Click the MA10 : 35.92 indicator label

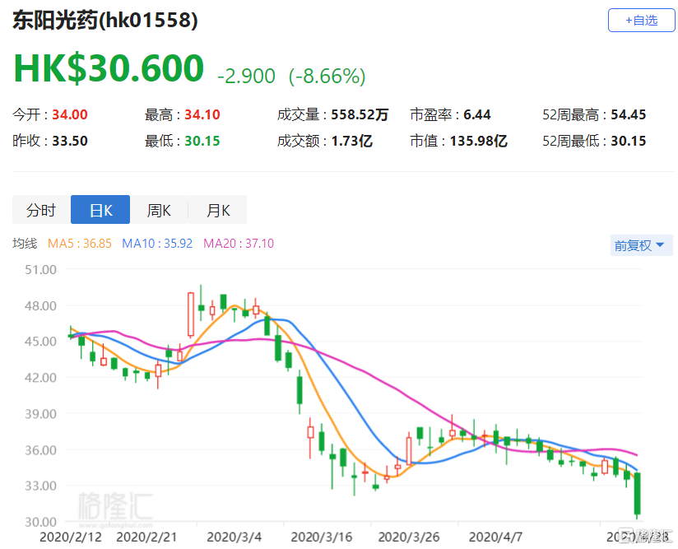157,244
